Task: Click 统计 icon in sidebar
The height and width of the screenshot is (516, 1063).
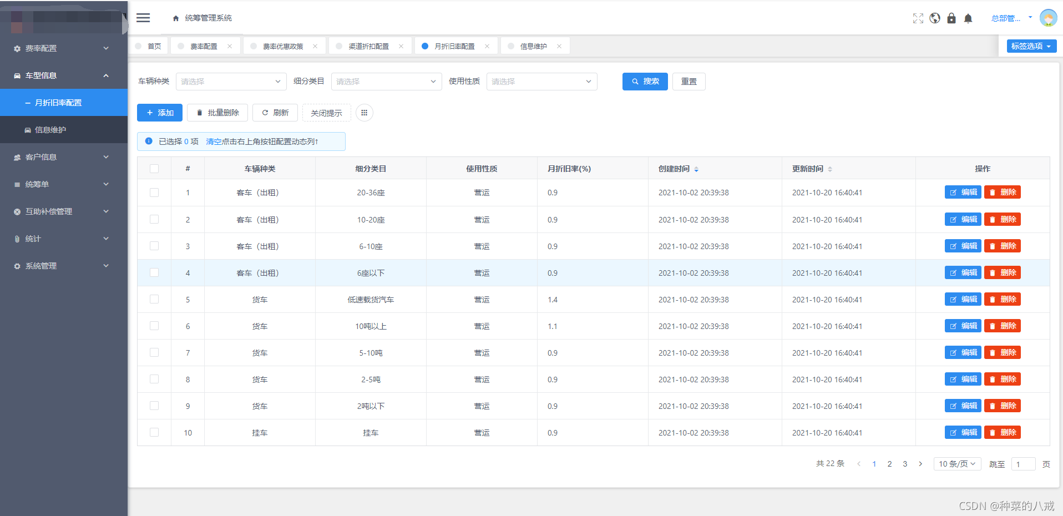Action: click(x=17, y=239)
